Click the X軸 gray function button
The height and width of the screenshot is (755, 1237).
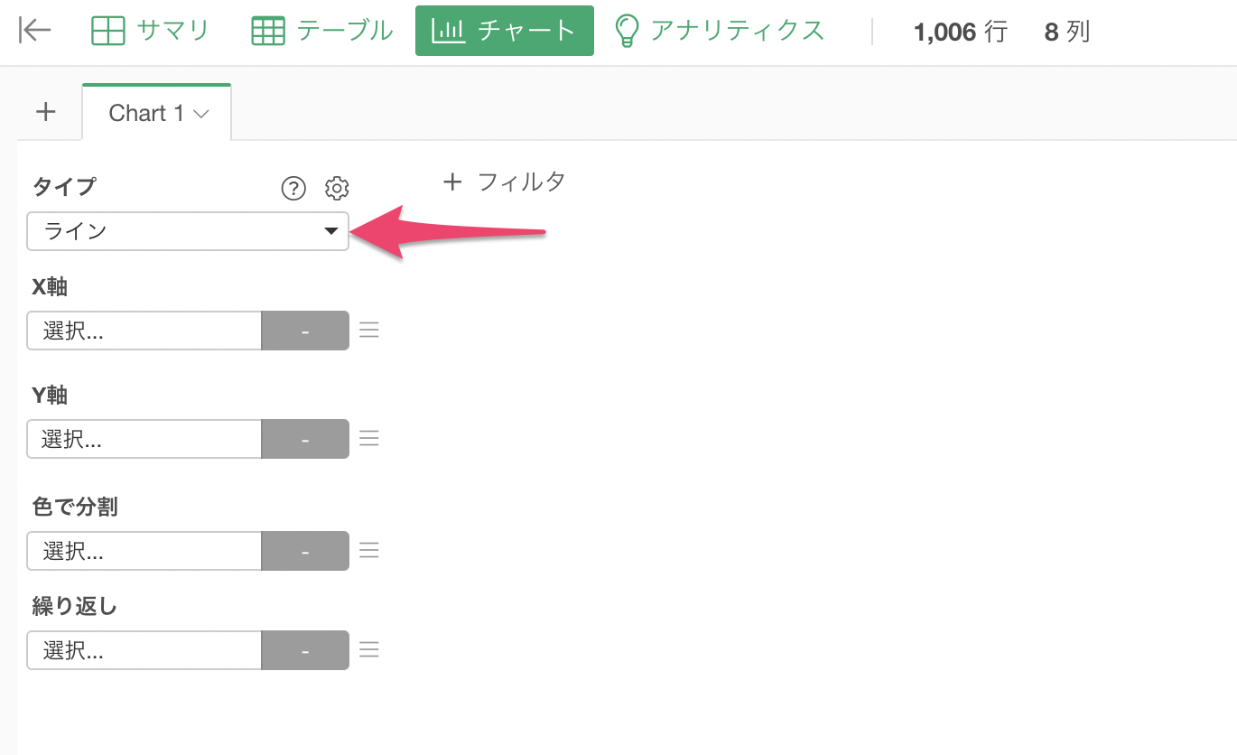pyautogui.click(x=305, y=331)
